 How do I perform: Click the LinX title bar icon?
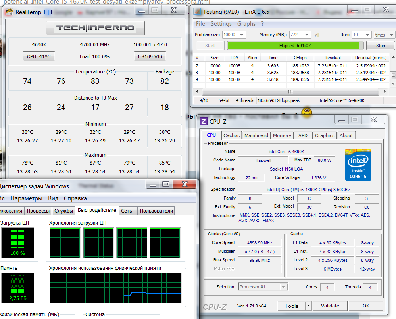(x=197, y=12)
